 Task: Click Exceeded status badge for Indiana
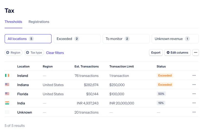click(165, 85)
